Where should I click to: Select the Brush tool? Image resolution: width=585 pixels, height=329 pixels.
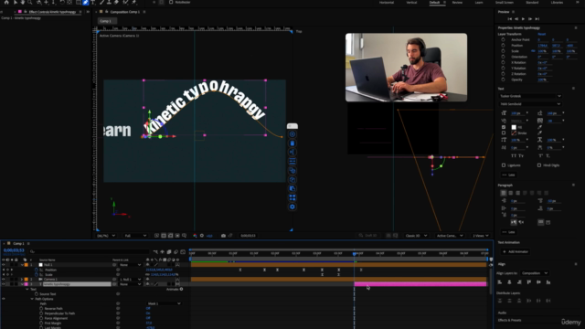[x=101, y=2]
